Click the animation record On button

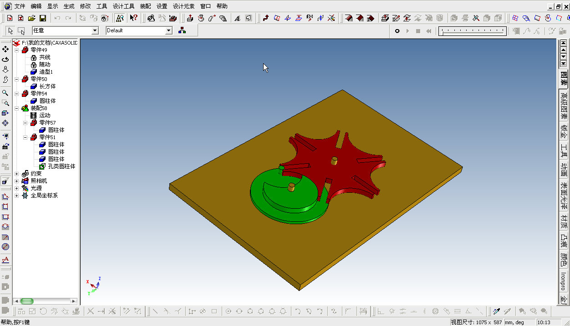[x=397, y=31]
